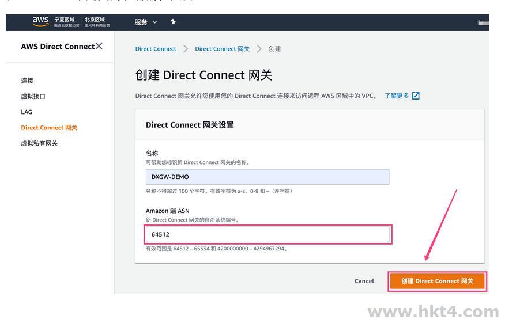The height and width of the screenshot is (320, 505).
Task: Open the 了解更多 link
Action: click(397, 96)
